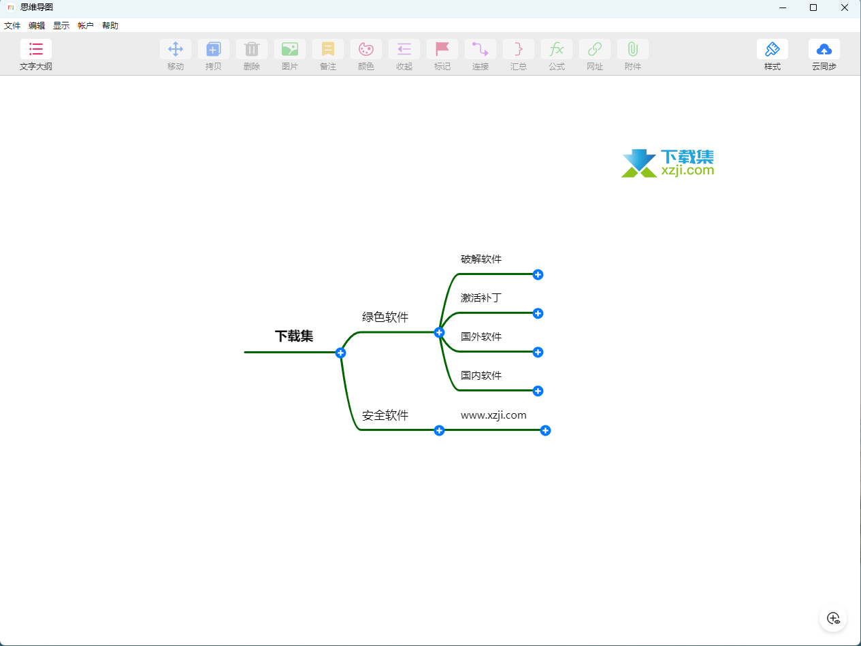Click the 云同步 cloud sync icon
The width and height of the screenshot is (861, 646).
pos(824,49)
